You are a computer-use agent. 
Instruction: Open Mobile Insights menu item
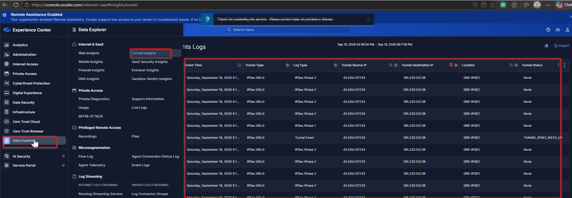(91, 62)
